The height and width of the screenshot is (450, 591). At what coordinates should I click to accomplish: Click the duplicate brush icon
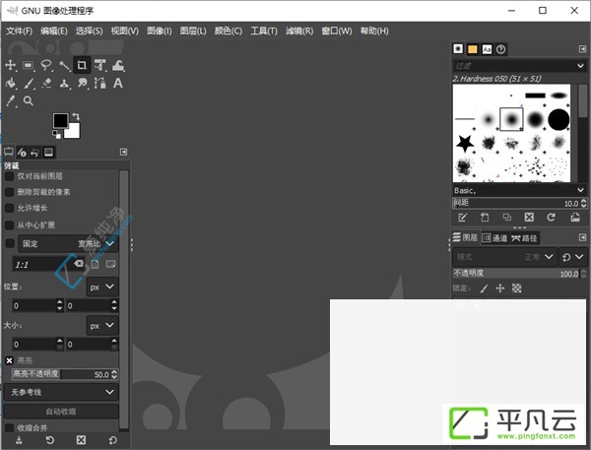click(x=507, y=218)
